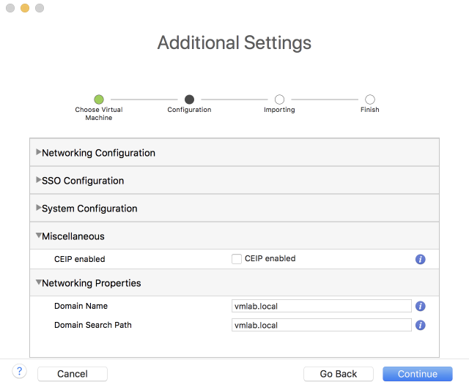Click the info icon beside Domain Name
Viewport: 469px width, 390px height.
click(x=421, y=307)
